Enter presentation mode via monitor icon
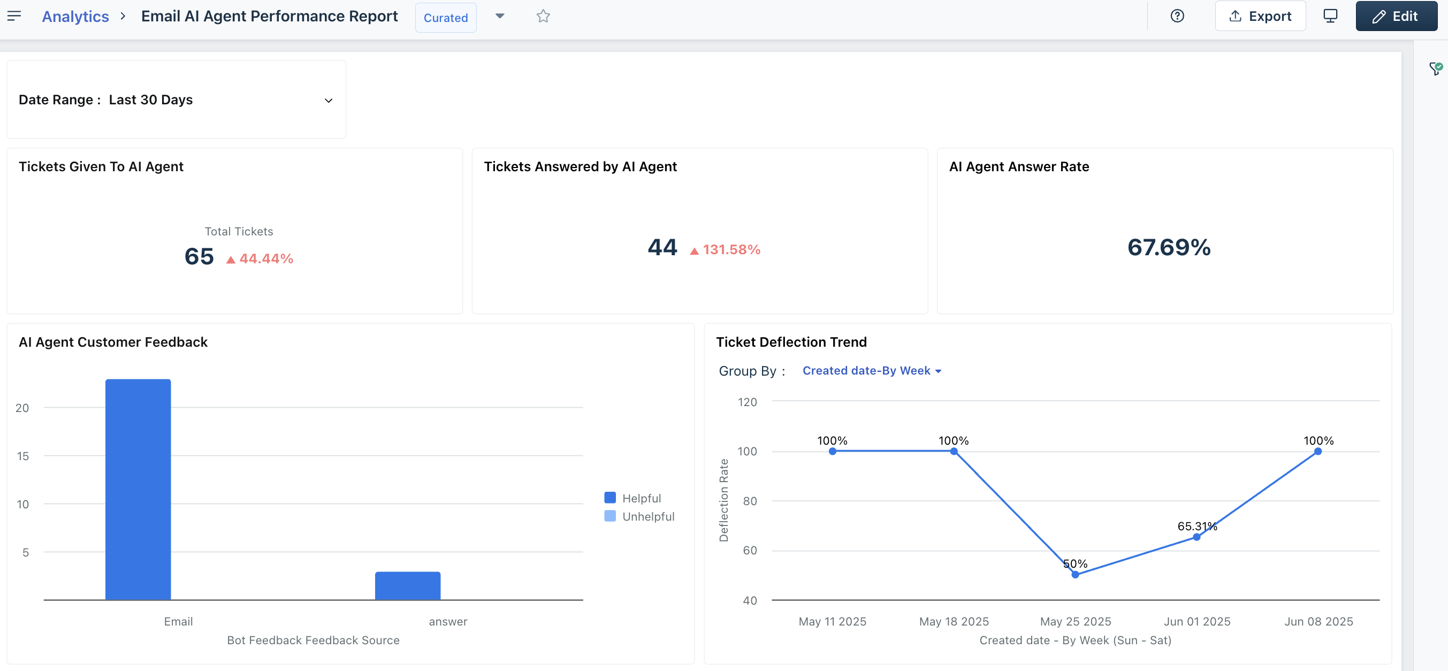 (1330, 16)
